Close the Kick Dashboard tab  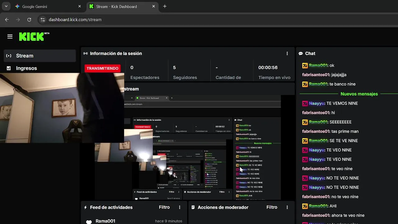point(154,6)
